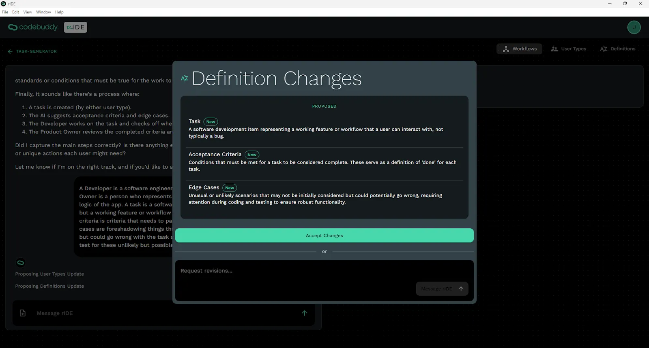Click the Edge Cases description text

tap(315, 199)
